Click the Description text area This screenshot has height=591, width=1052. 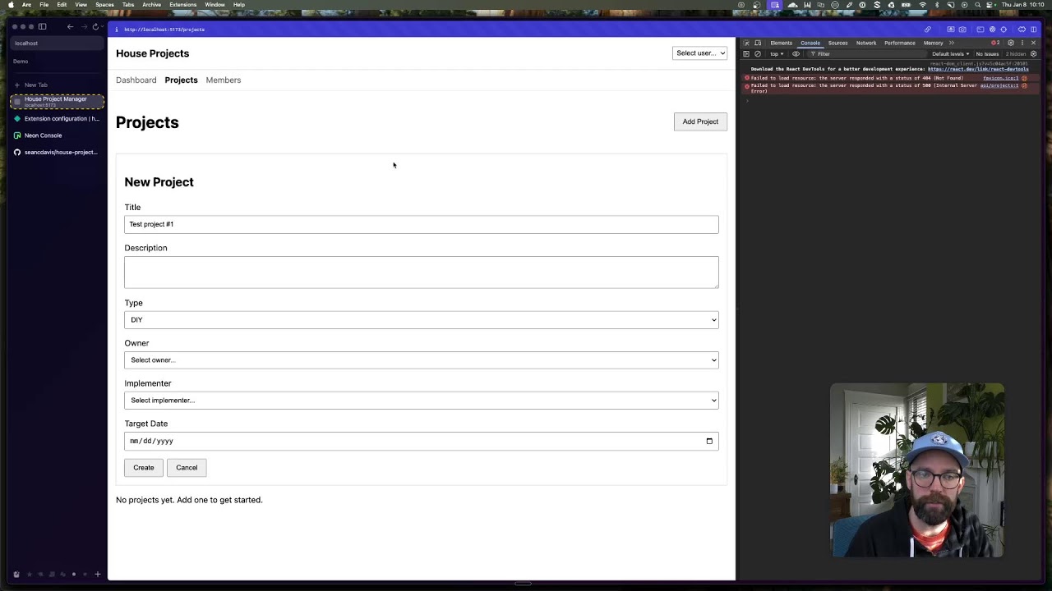(x=422, y=273)
